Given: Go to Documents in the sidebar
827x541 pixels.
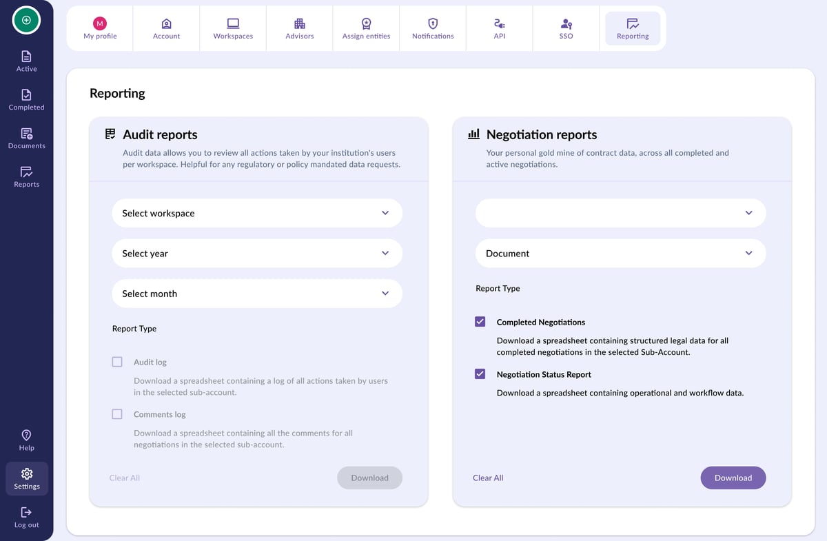Looking at the screenshot, I should 26,139.
